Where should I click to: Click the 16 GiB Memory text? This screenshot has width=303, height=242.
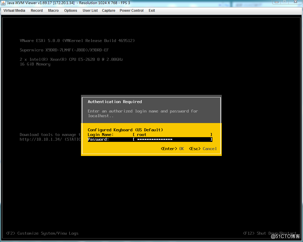pyautogui.click(x=35, y=64)
